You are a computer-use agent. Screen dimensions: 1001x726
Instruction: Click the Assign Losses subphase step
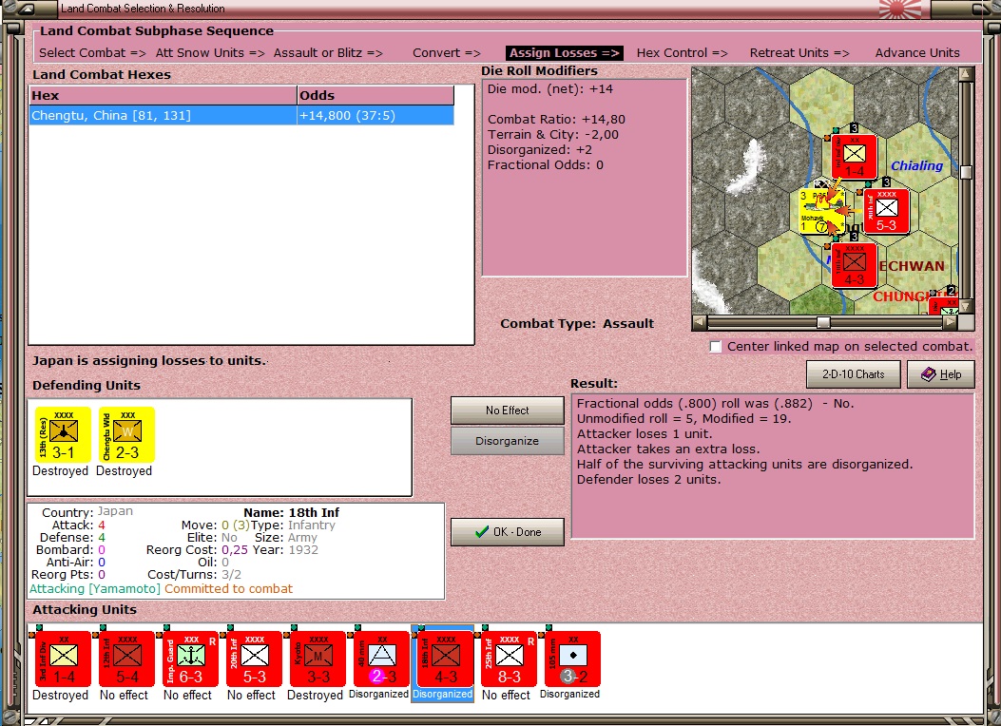point(565,53)
